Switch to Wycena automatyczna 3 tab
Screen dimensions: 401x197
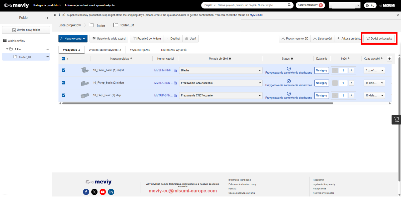105,50
